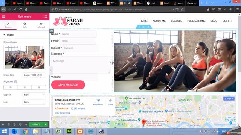Click View larger map link
241x135 pixels.
[63, 113]
